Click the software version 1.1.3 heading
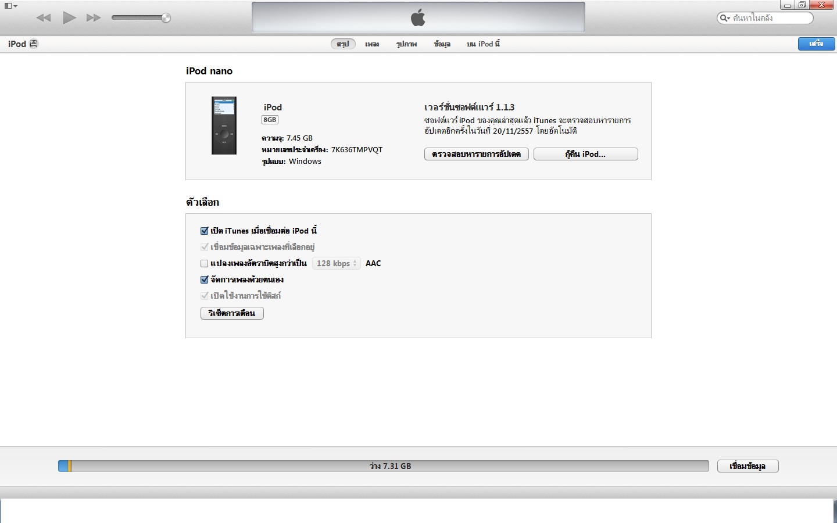Screen dimensions: 837x523 coord(469,107)
